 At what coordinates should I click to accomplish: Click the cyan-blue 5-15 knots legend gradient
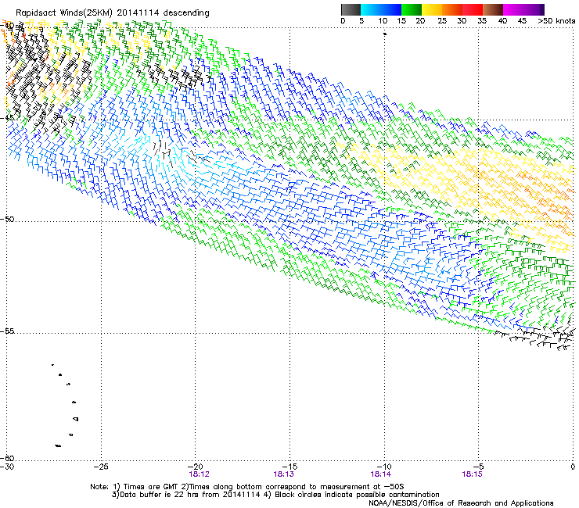tap(381, 9)
